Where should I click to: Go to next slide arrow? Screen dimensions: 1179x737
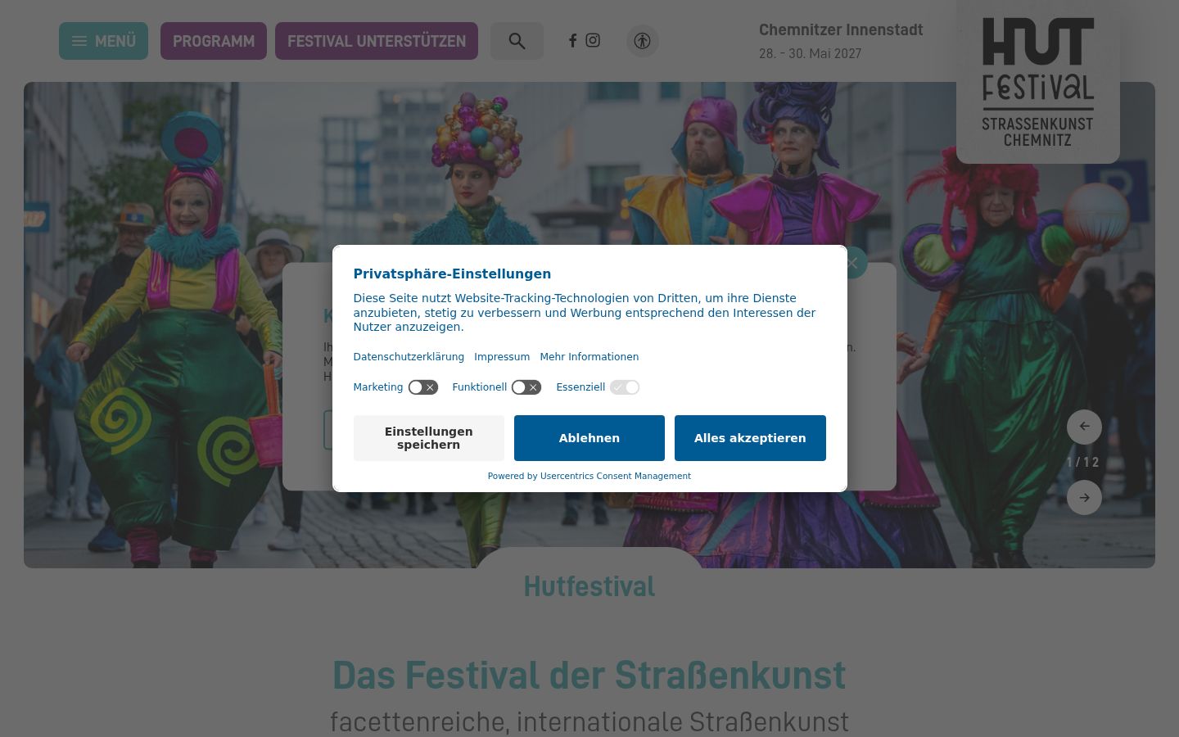pyautogui.click(x=1084, y=498)
